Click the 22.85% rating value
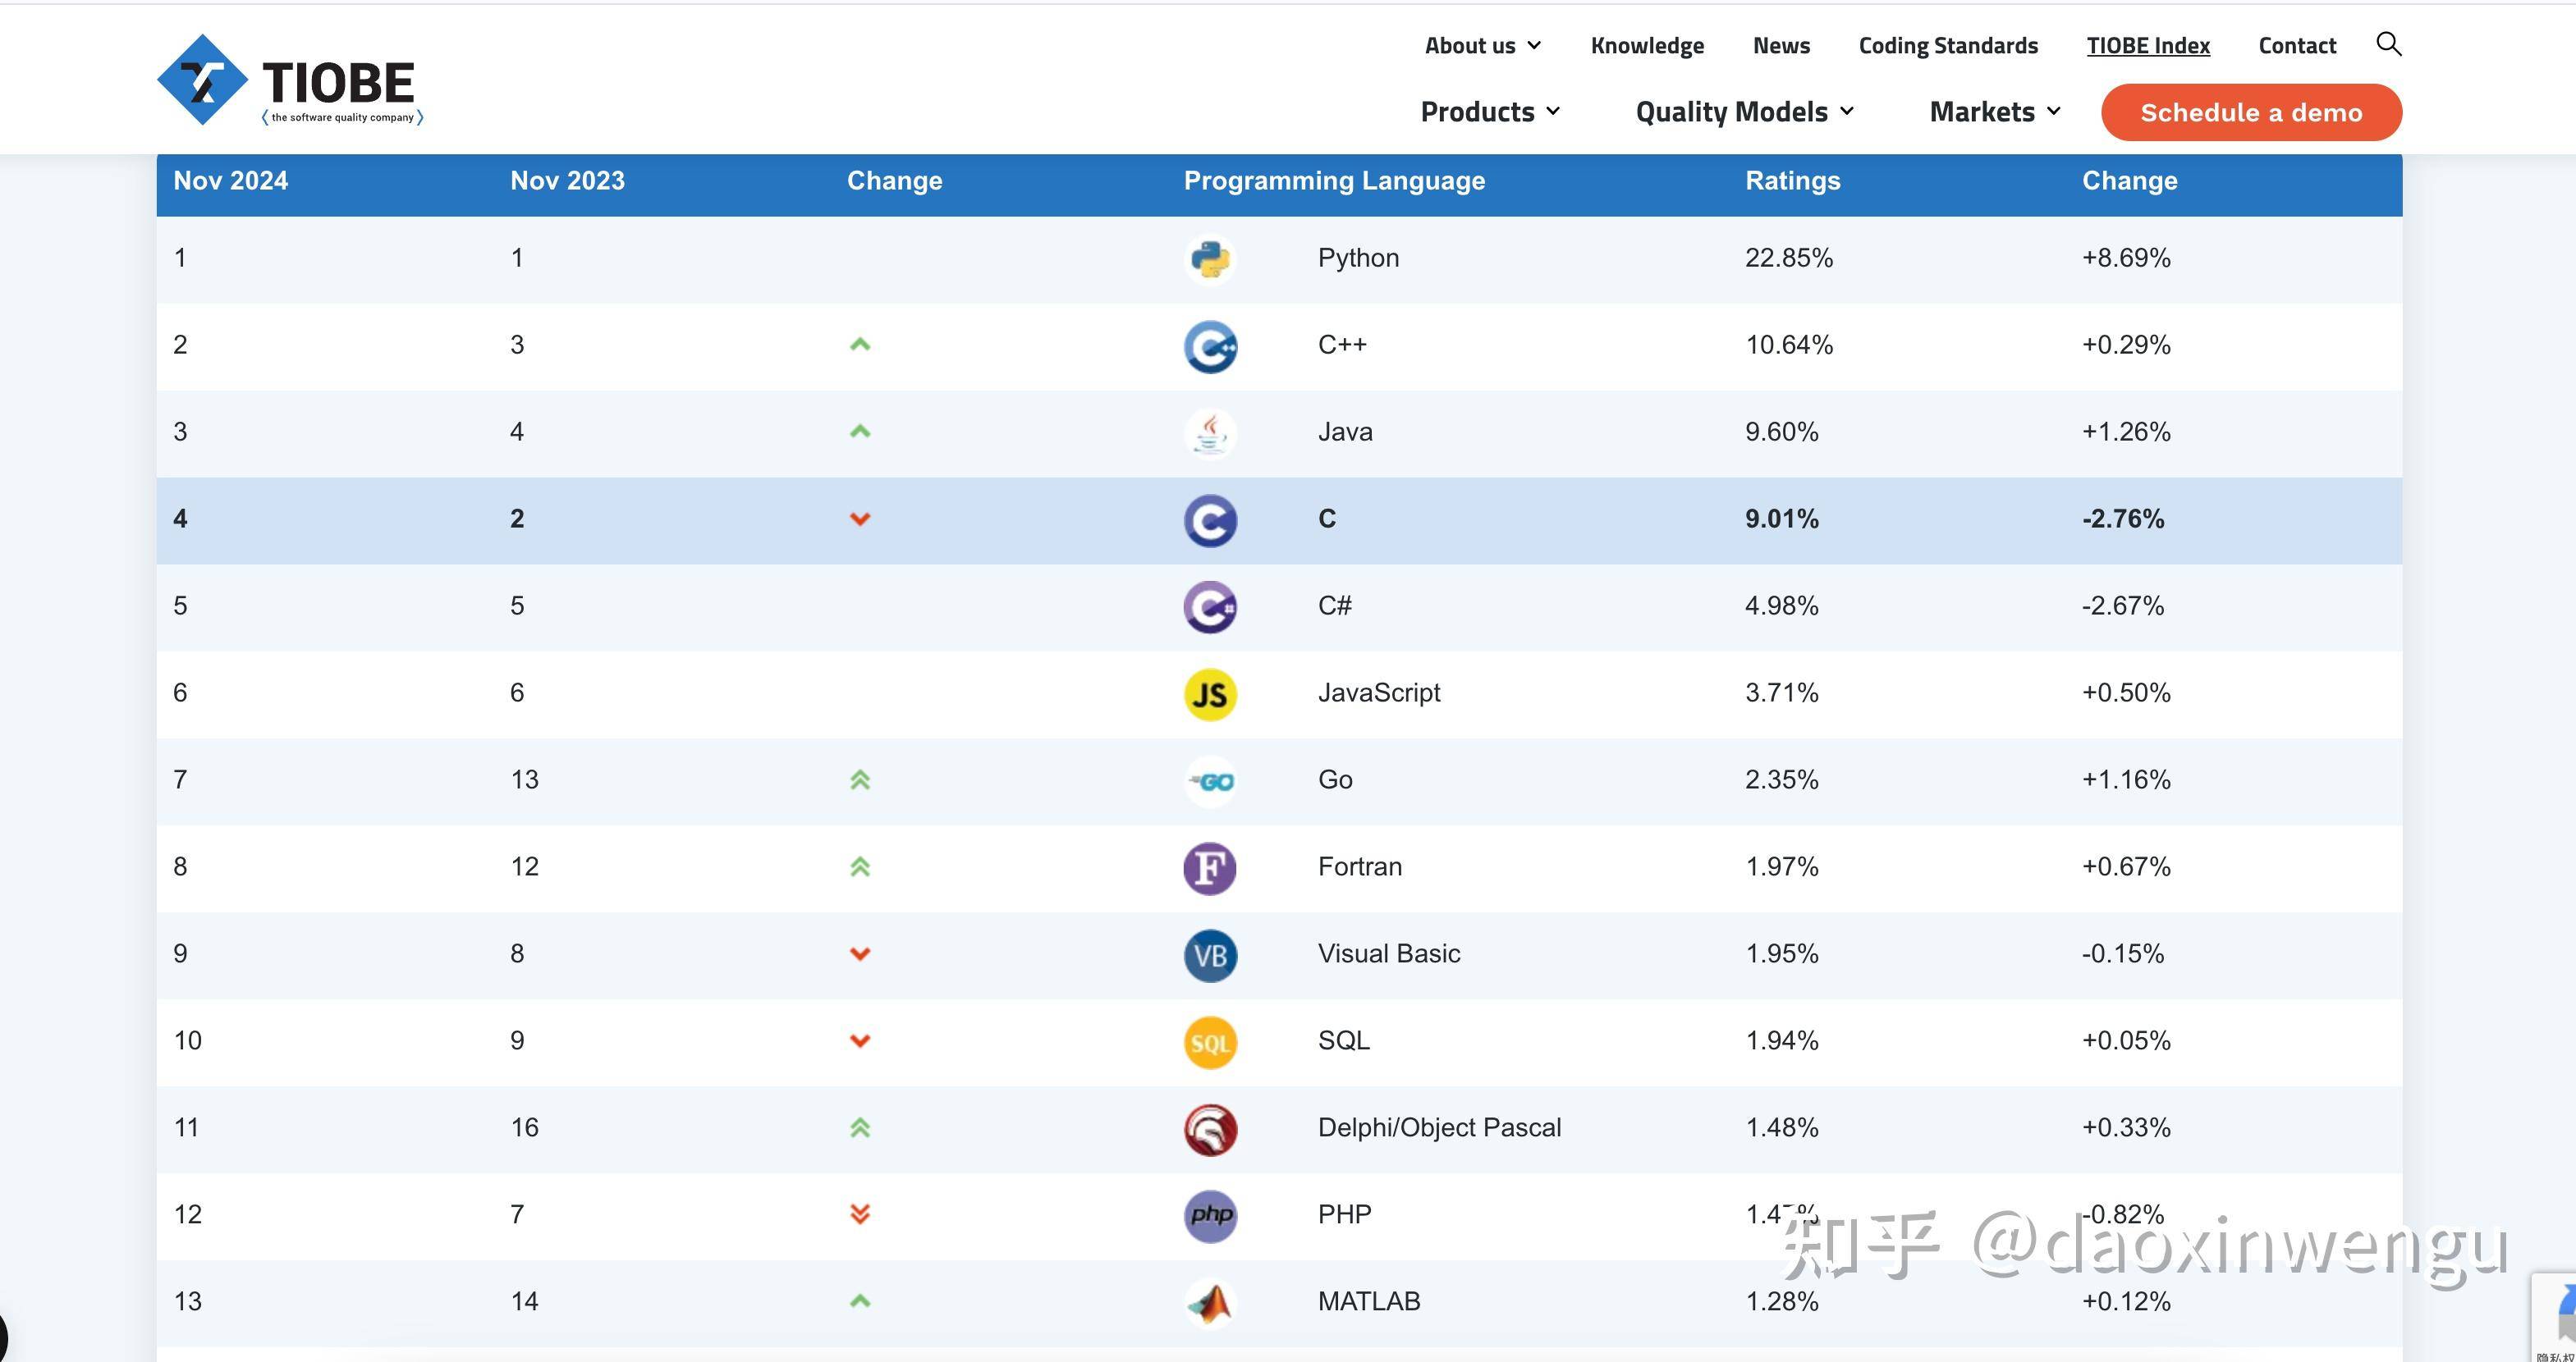This screenshot has width=2576, height=1362. coord(1789,258)
